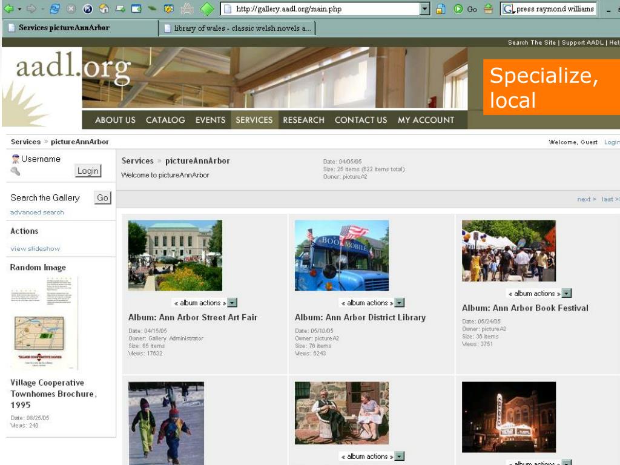Click the green Go play icon

tap(458, 8)
